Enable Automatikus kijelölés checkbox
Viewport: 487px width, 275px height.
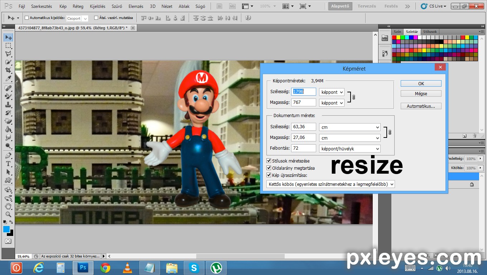26,18
